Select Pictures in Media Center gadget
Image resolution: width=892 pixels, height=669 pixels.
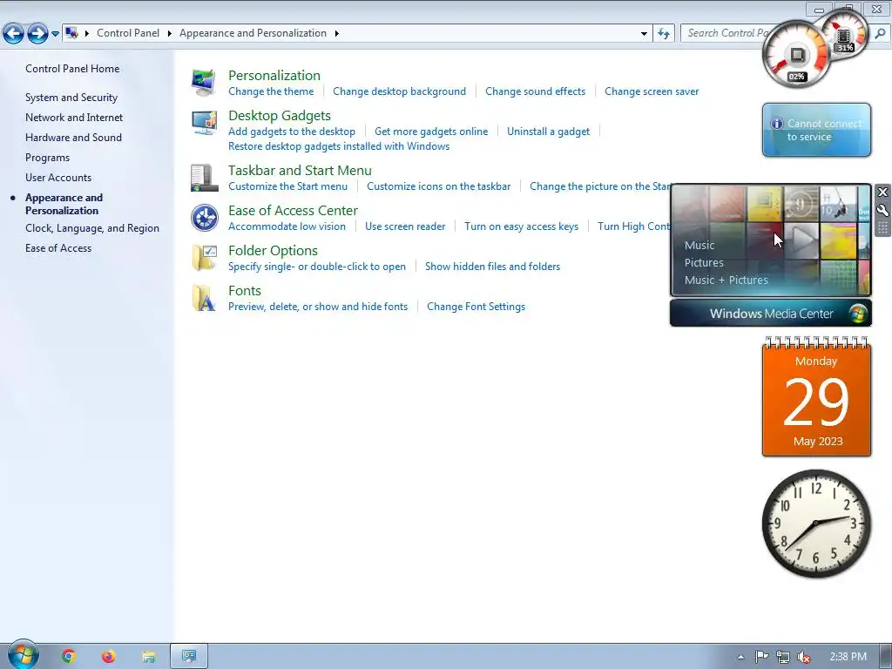[704, 263]
